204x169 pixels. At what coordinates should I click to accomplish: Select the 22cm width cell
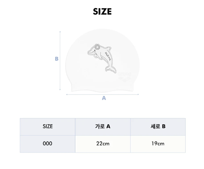pyautogui.click(x=103, y=143)
